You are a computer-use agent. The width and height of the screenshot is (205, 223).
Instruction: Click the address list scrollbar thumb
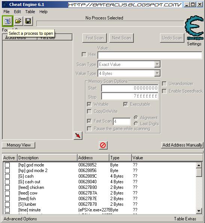[199, 172]
